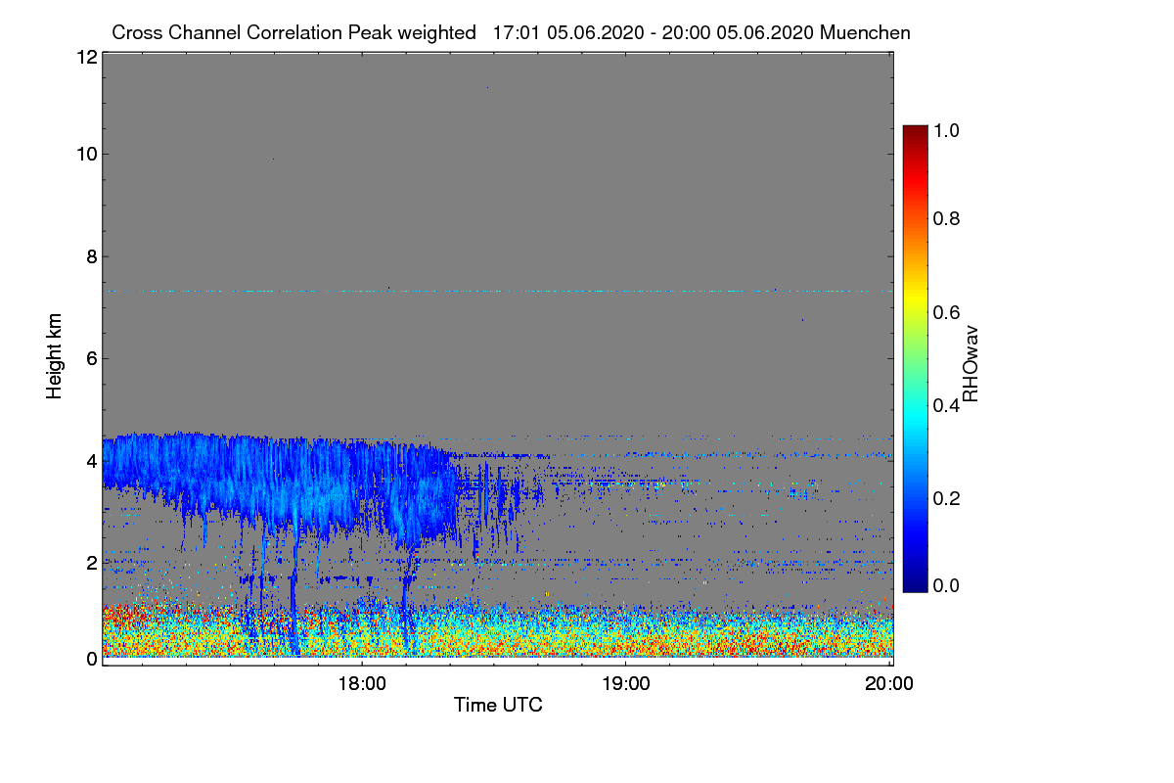The width and height of the screenshot is (1174, 783).
Task: Click height axis tick label 6
Action: tap(91, 358)
